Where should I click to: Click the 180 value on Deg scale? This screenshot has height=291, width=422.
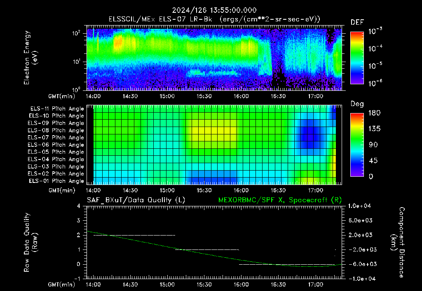374,113
